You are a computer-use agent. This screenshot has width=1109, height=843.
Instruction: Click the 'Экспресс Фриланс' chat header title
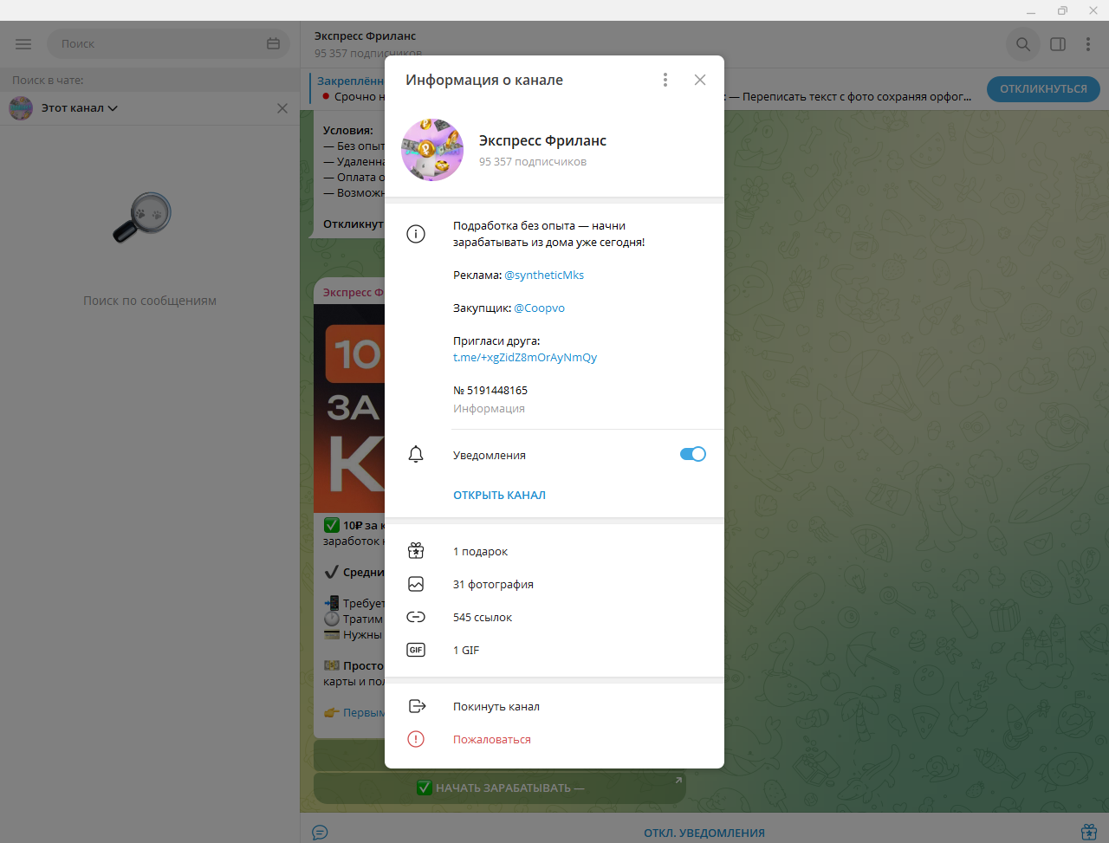point(365,36)
